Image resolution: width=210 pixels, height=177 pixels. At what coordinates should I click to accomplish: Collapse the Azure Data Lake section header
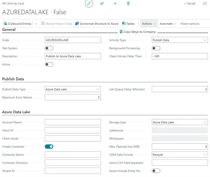(x=16, y=112)
